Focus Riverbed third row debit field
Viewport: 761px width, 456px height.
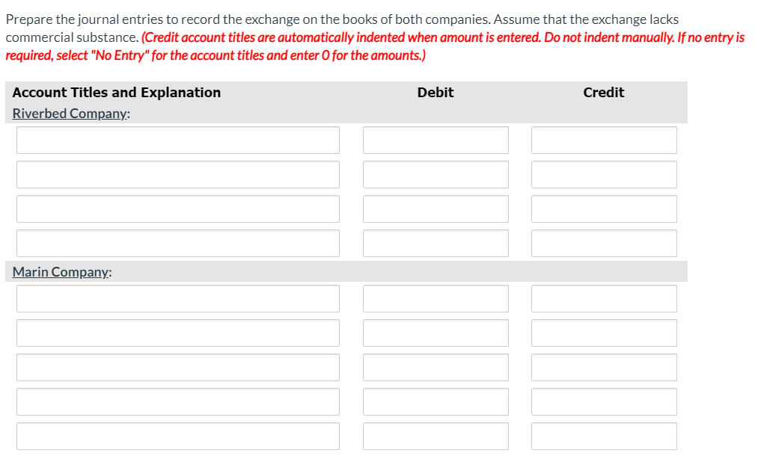[435, 209]
